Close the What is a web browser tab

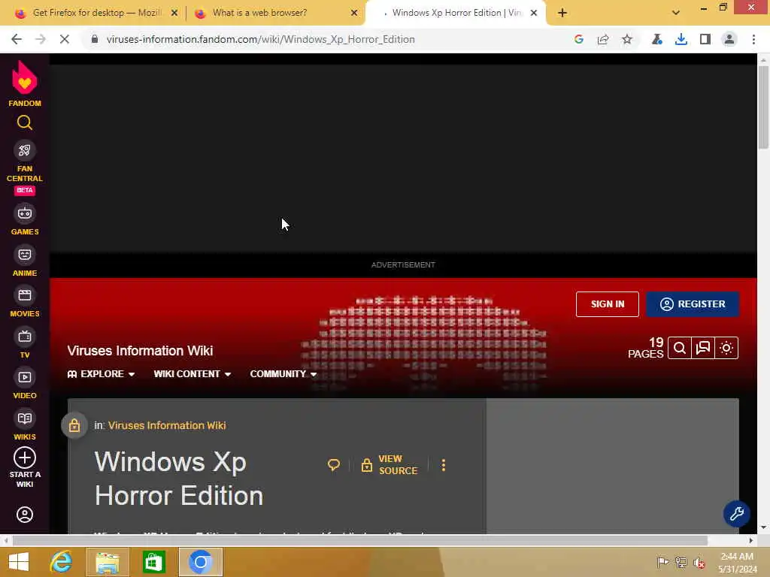coord(354,13)
